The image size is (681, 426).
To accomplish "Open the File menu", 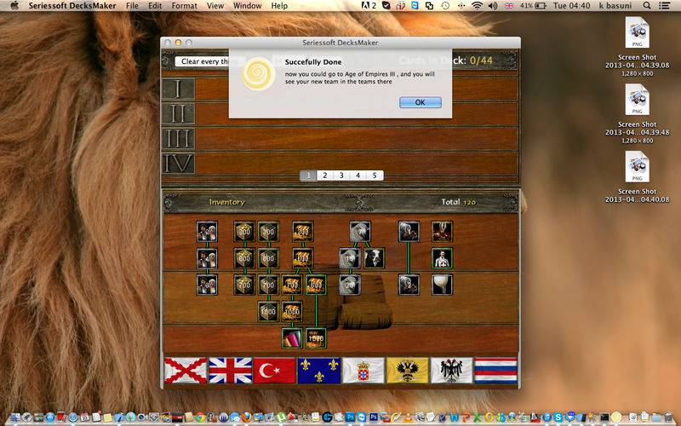I will coord(132,6).
